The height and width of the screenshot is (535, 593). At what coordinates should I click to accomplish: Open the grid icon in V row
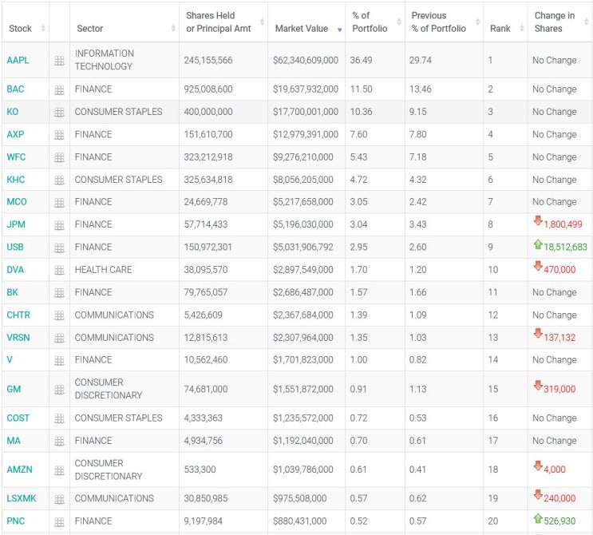pos(59,361)
